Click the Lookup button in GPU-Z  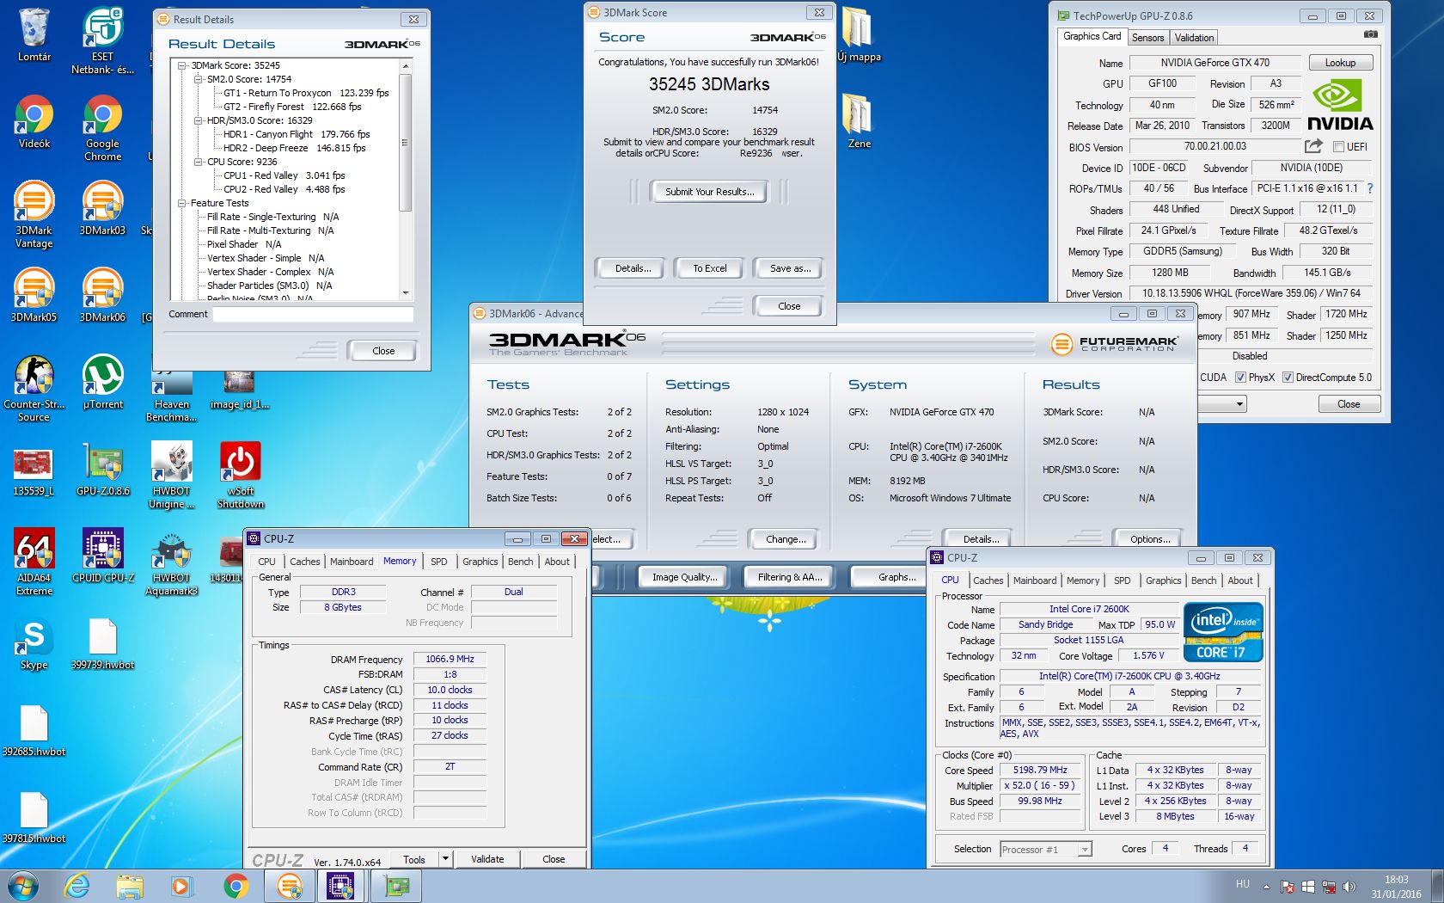tap(1340, 63)
